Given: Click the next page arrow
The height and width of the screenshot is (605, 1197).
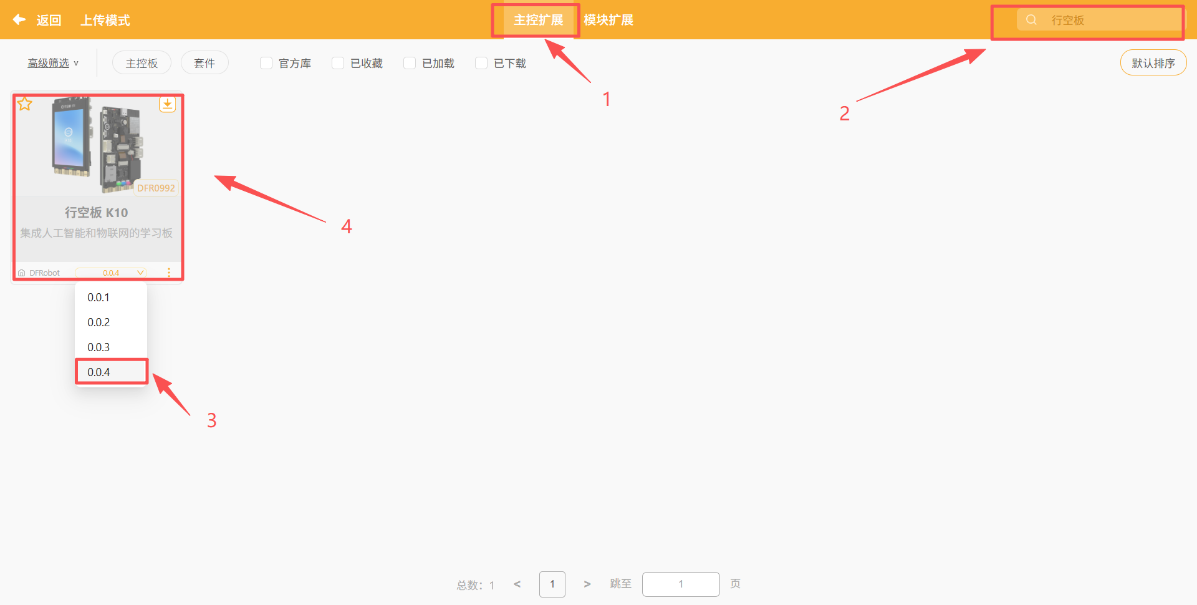Looking at the screenshot, I should coord(587,584).
